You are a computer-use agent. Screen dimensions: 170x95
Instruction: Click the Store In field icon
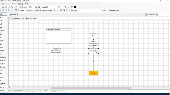[x=157, y=15]
